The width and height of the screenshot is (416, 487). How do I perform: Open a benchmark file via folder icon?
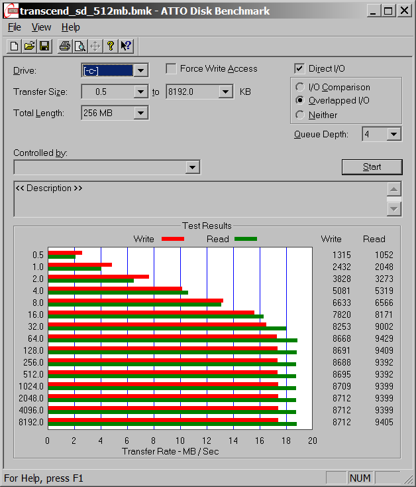(29, 46)
